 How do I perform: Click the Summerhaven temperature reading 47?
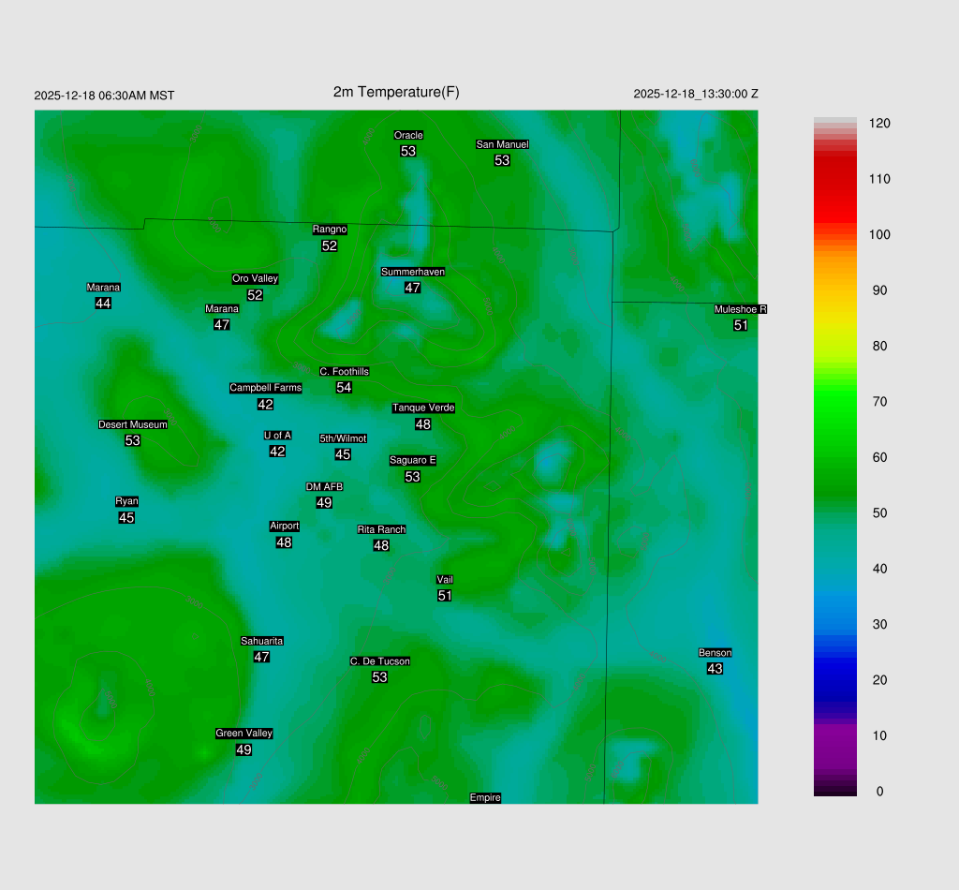[413, 288]
